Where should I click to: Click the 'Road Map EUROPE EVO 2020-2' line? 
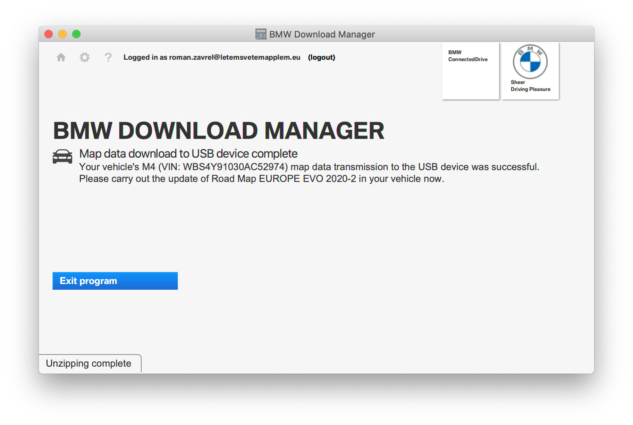tap(262, 179)
